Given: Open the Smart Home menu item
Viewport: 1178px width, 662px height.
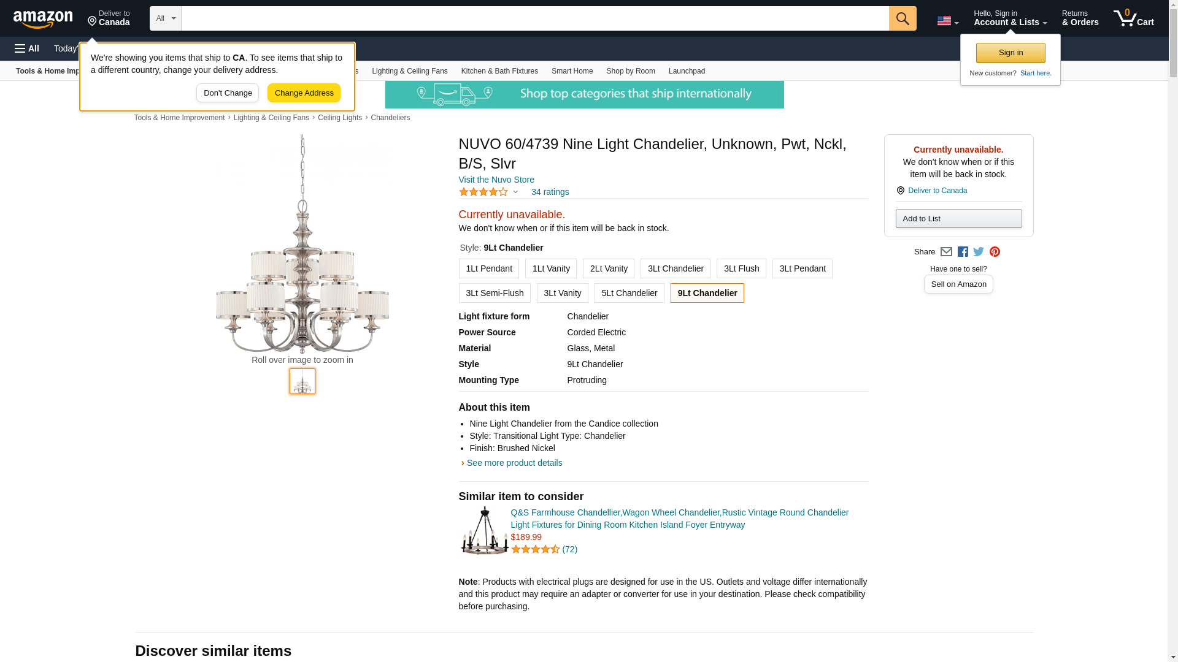Looking at the screenshot, I should (572, 71).
